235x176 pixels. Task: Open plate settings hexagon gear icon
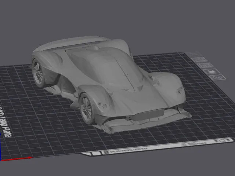coord(218,77)
